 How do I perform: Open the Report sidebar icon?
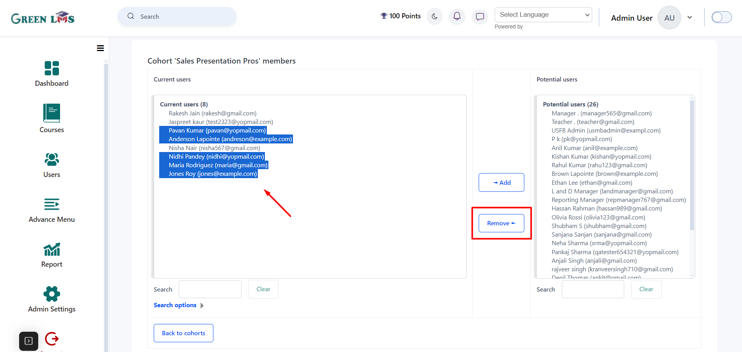(52, 249)
